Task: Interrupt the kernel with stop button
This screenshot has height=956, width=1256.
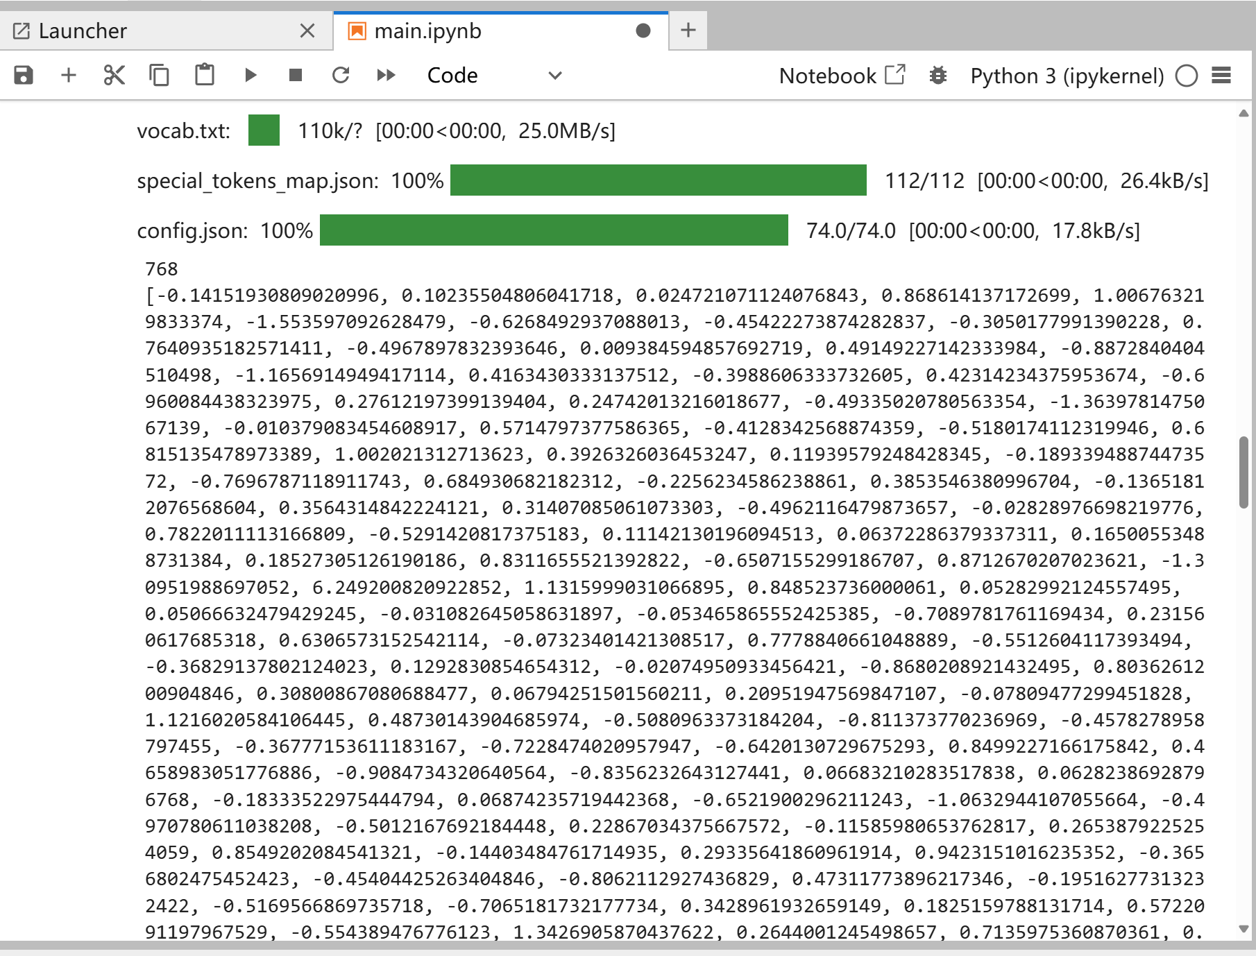Action: click(x=296, y=75)
